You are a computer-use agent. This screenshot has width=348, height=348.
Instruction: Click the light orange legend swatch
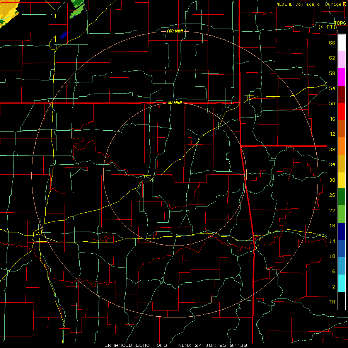[341, 146]
